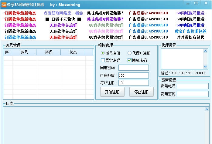Enable the 固定密码 checkbox
212x144 pixels.
pos(103,60)
